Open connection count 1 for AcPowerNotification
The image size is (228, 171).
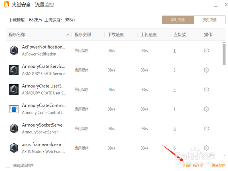tap(174, 51)
